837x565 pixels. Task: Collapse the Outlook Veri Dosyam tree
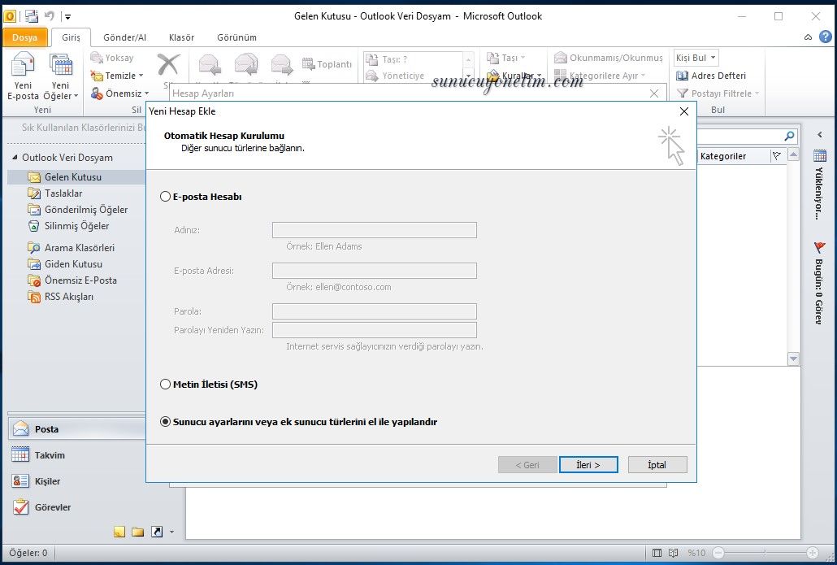coord(15,157)
